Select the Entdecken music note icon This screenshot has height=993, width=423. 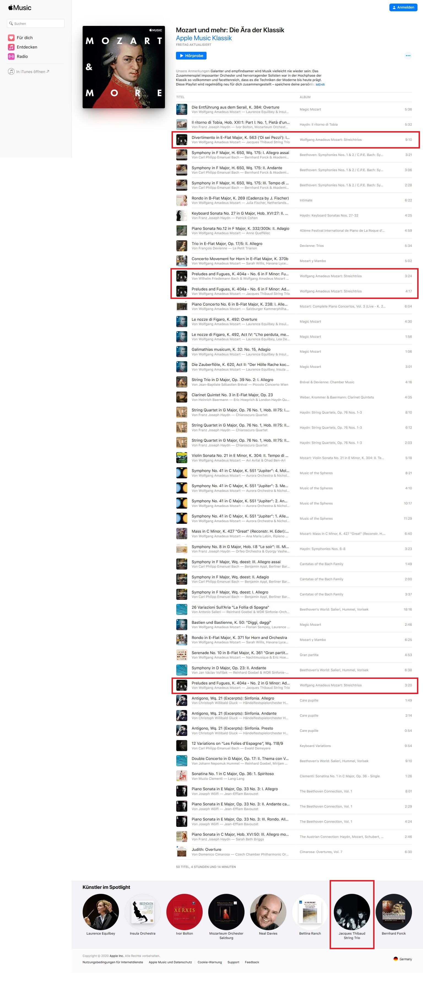11,47
